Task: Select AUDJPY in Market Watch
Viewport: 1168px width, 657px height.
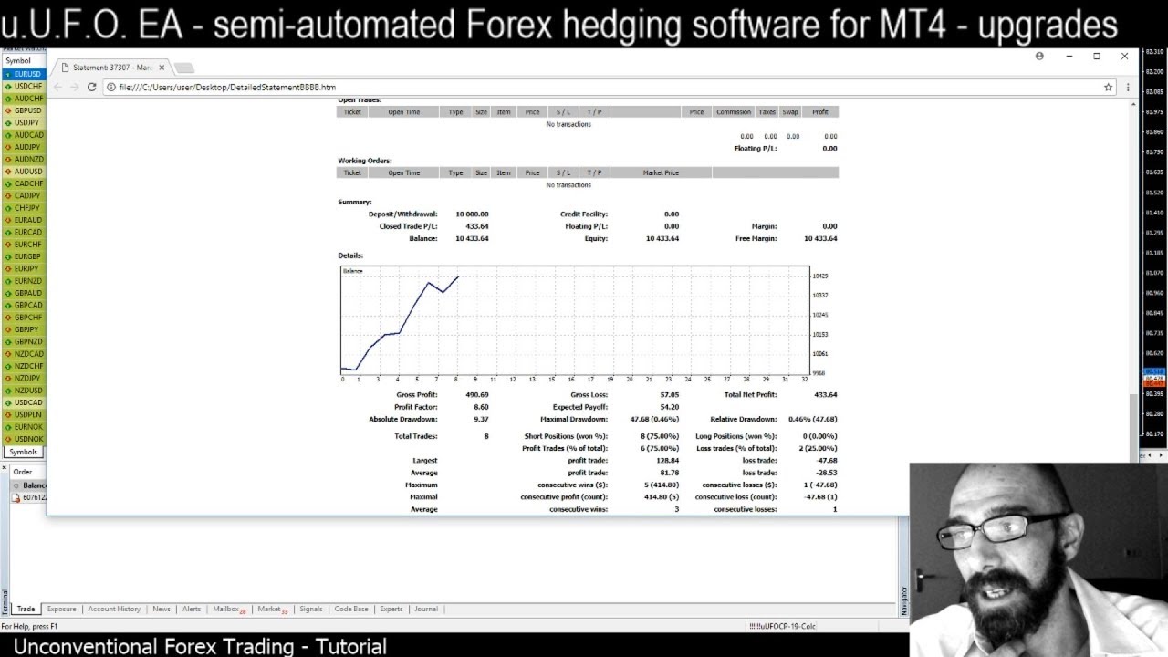Action: pos(24,147)
